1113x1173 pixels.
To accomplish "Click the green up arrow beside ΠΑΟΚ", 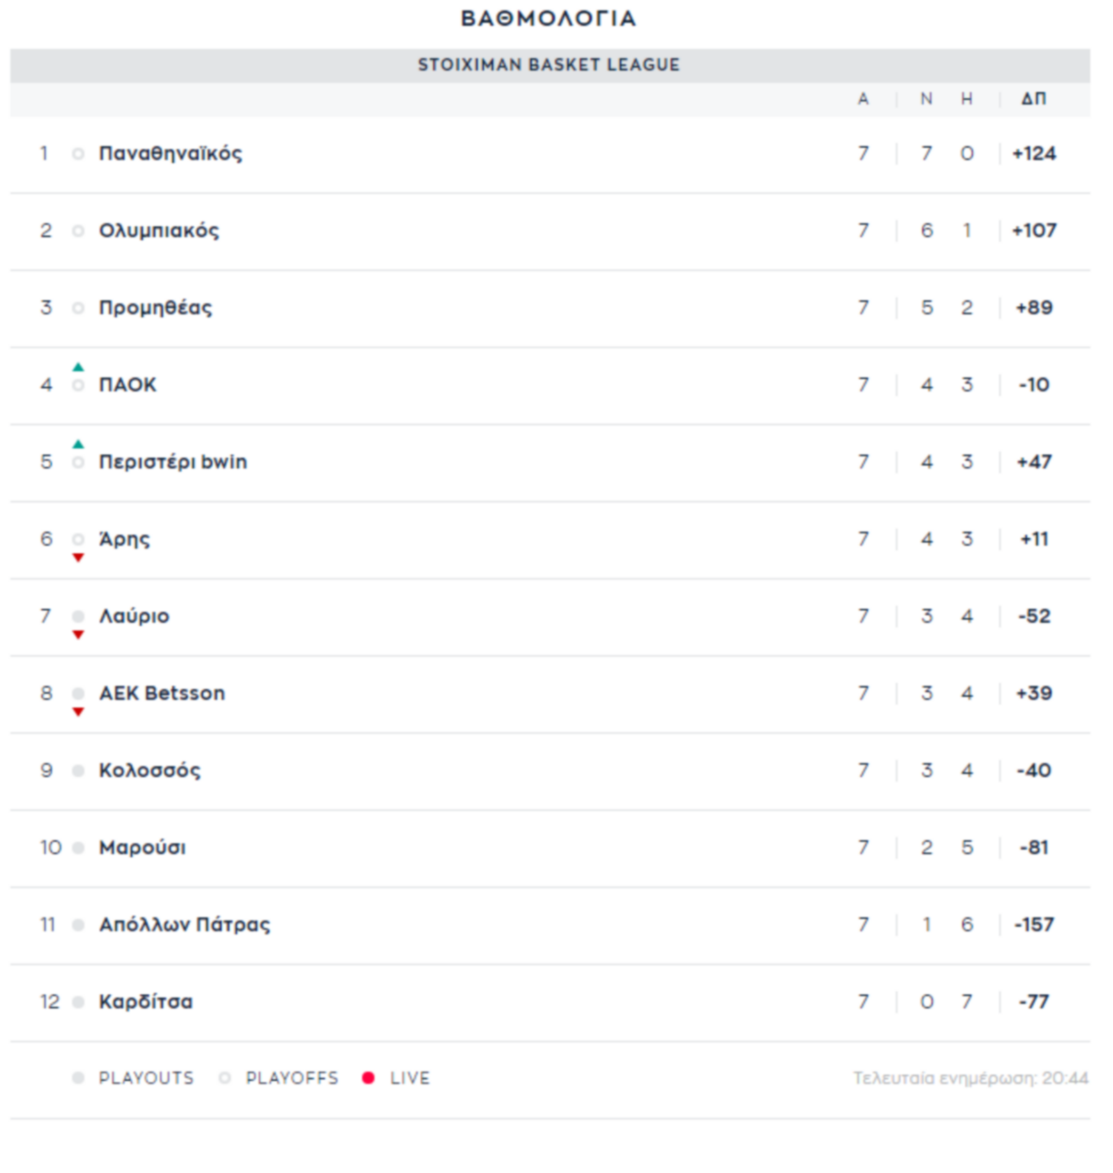I will coord(78,367).
